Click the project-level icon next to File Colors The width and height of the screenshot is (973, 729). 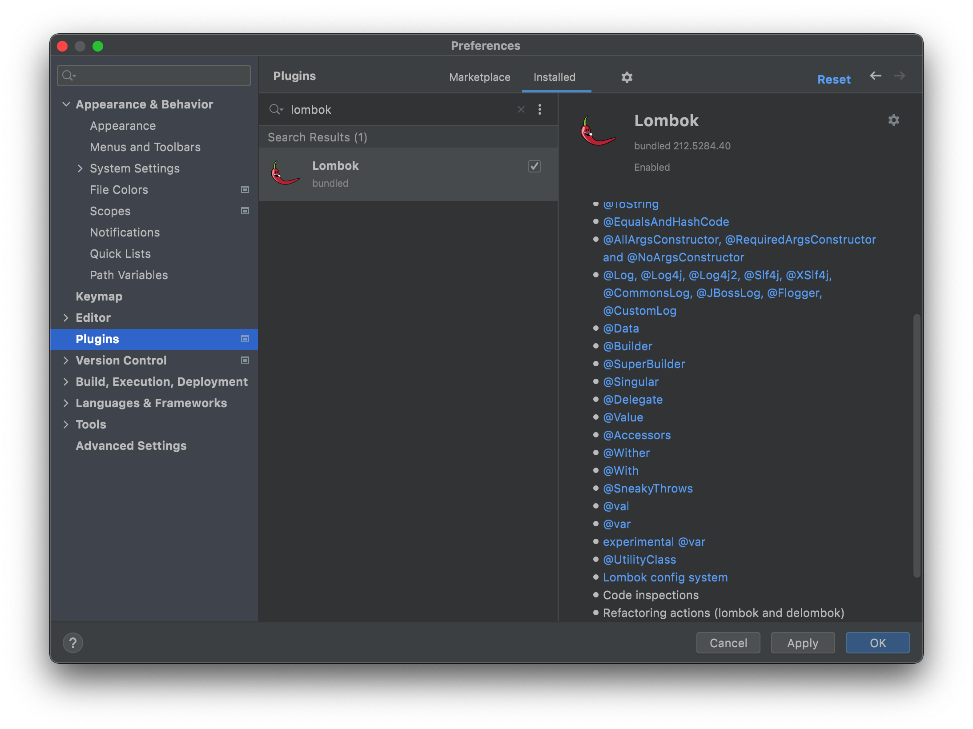pyautogui.click(x=245, y=190)
